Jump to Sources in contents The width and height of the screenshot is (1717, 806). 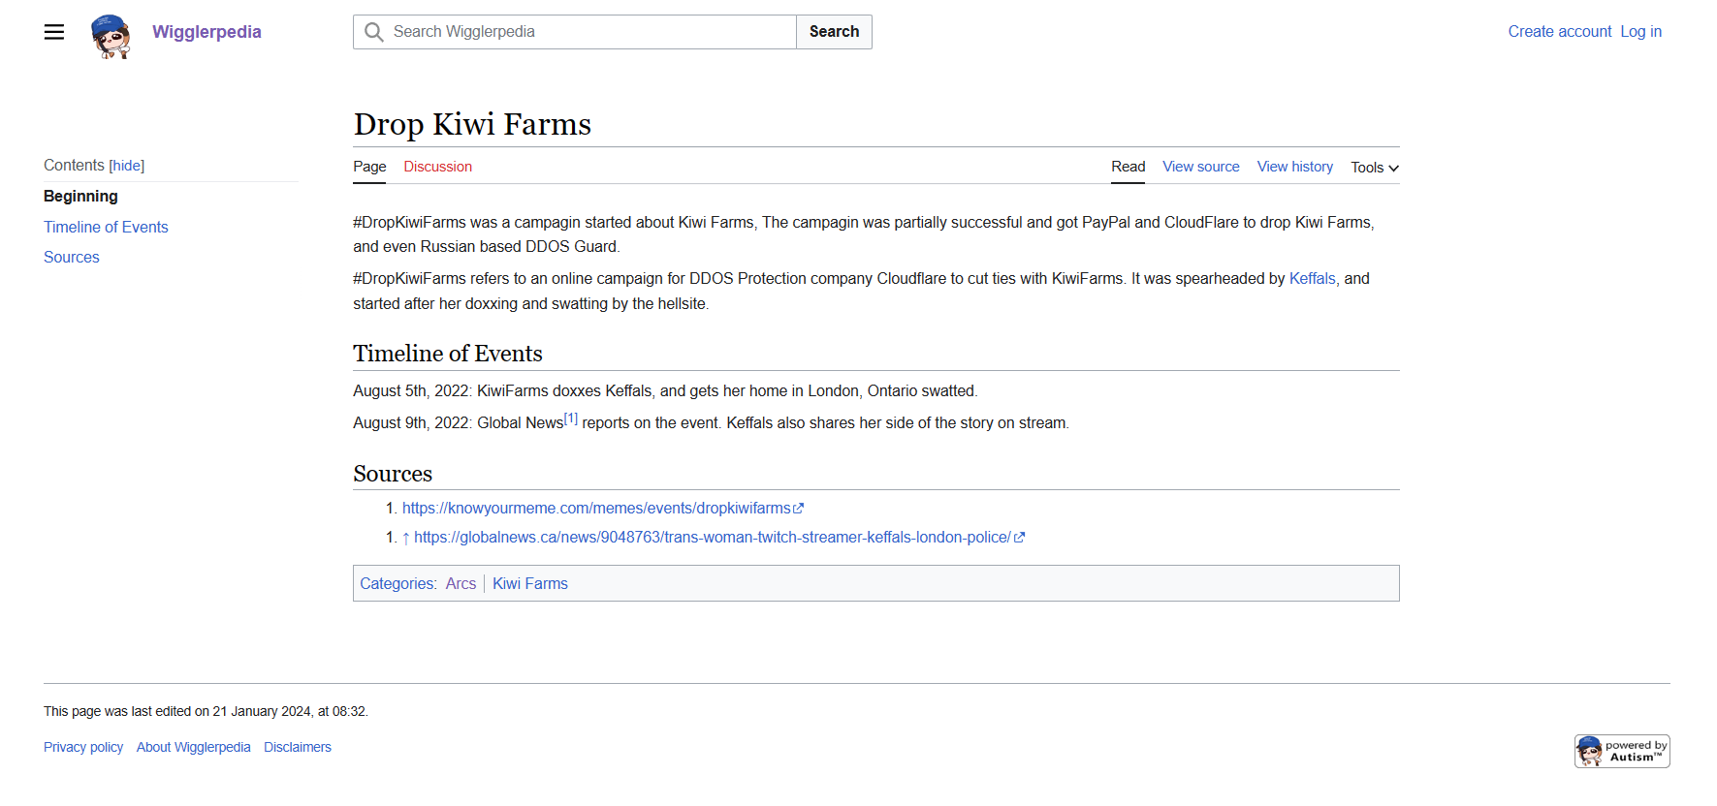pyautogui.click(x=72, y=257)
